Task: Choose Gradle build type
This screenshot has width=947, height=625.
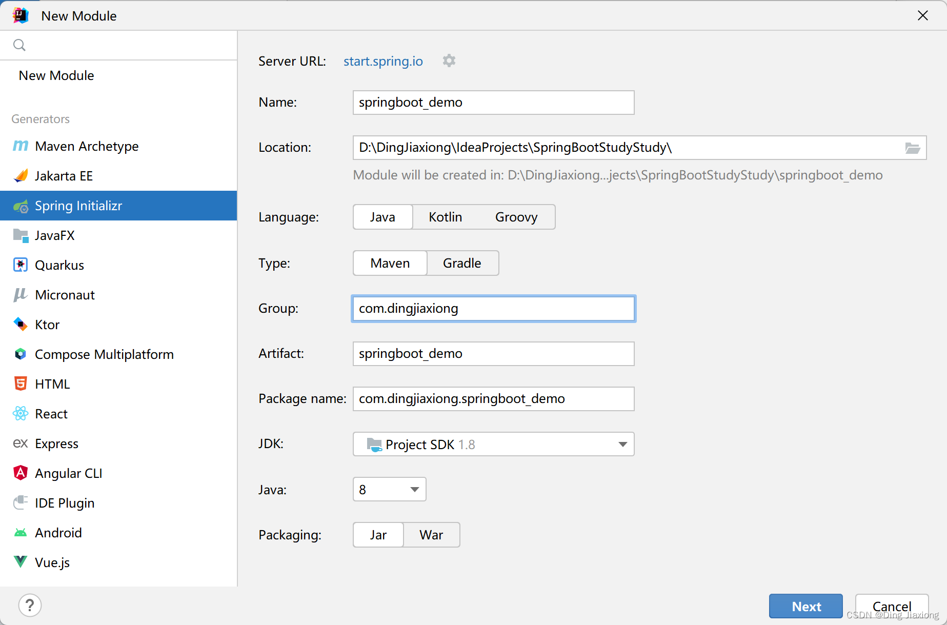Action: pos(462,263)
